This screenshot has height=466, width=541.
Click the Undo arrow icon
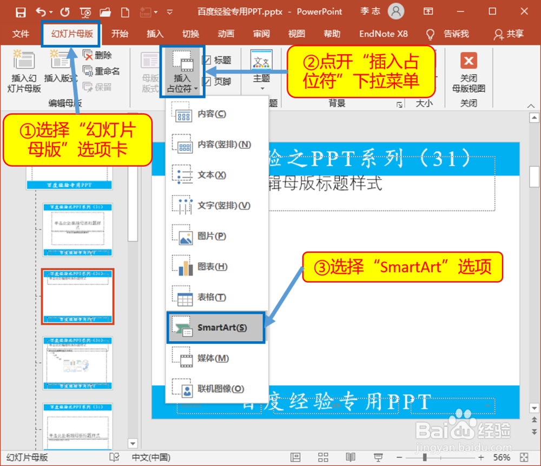[41, 12]
